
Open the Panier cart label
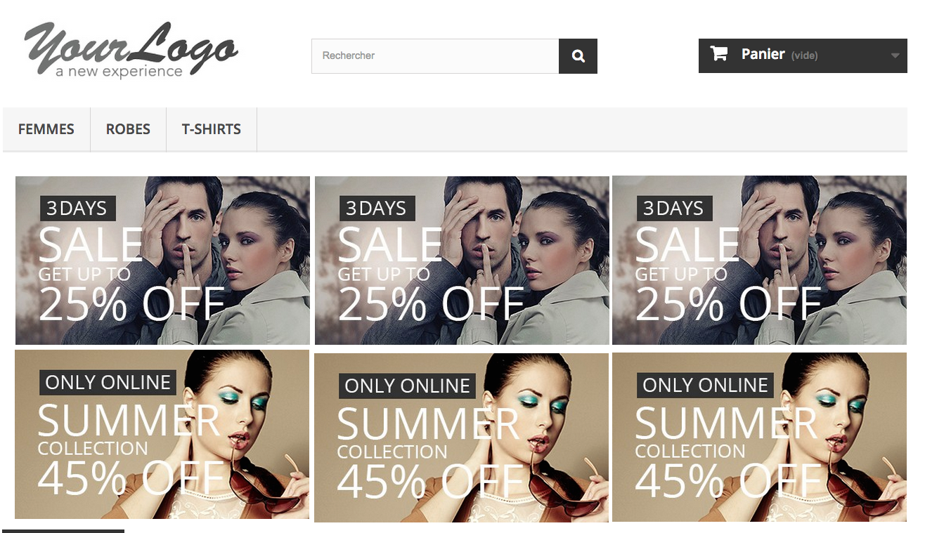763,54
